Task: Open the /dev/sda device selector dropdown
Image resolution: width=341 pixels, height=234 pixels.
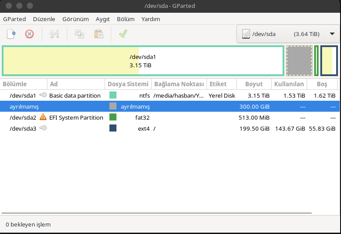Action: (288, 34)
